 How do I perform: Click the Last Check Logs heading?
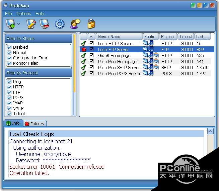(x=32, y=134)
